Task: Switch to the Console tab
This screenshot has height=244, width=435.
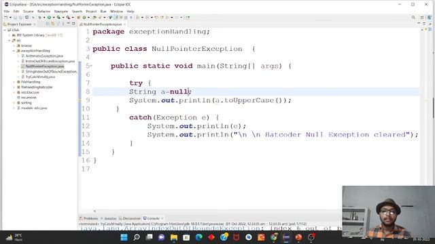Action: (151, 218)
